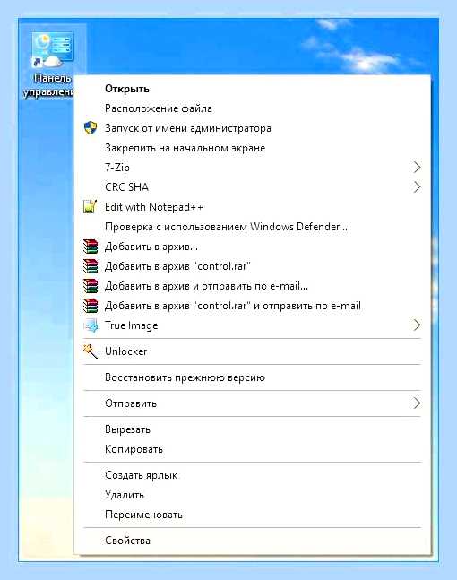Click the shield icon beside Запуск от имени администратора
This screenshot has width=457, height=580.
[x=91, y=128]
